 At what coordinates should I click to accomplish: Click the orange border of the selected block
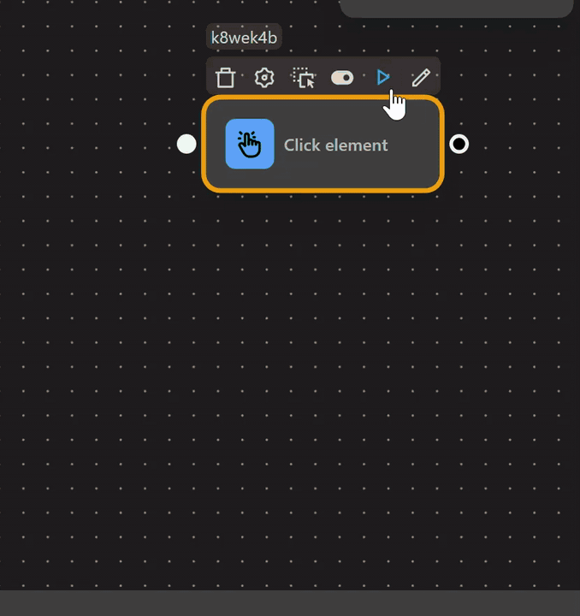[x=323, y=189]
